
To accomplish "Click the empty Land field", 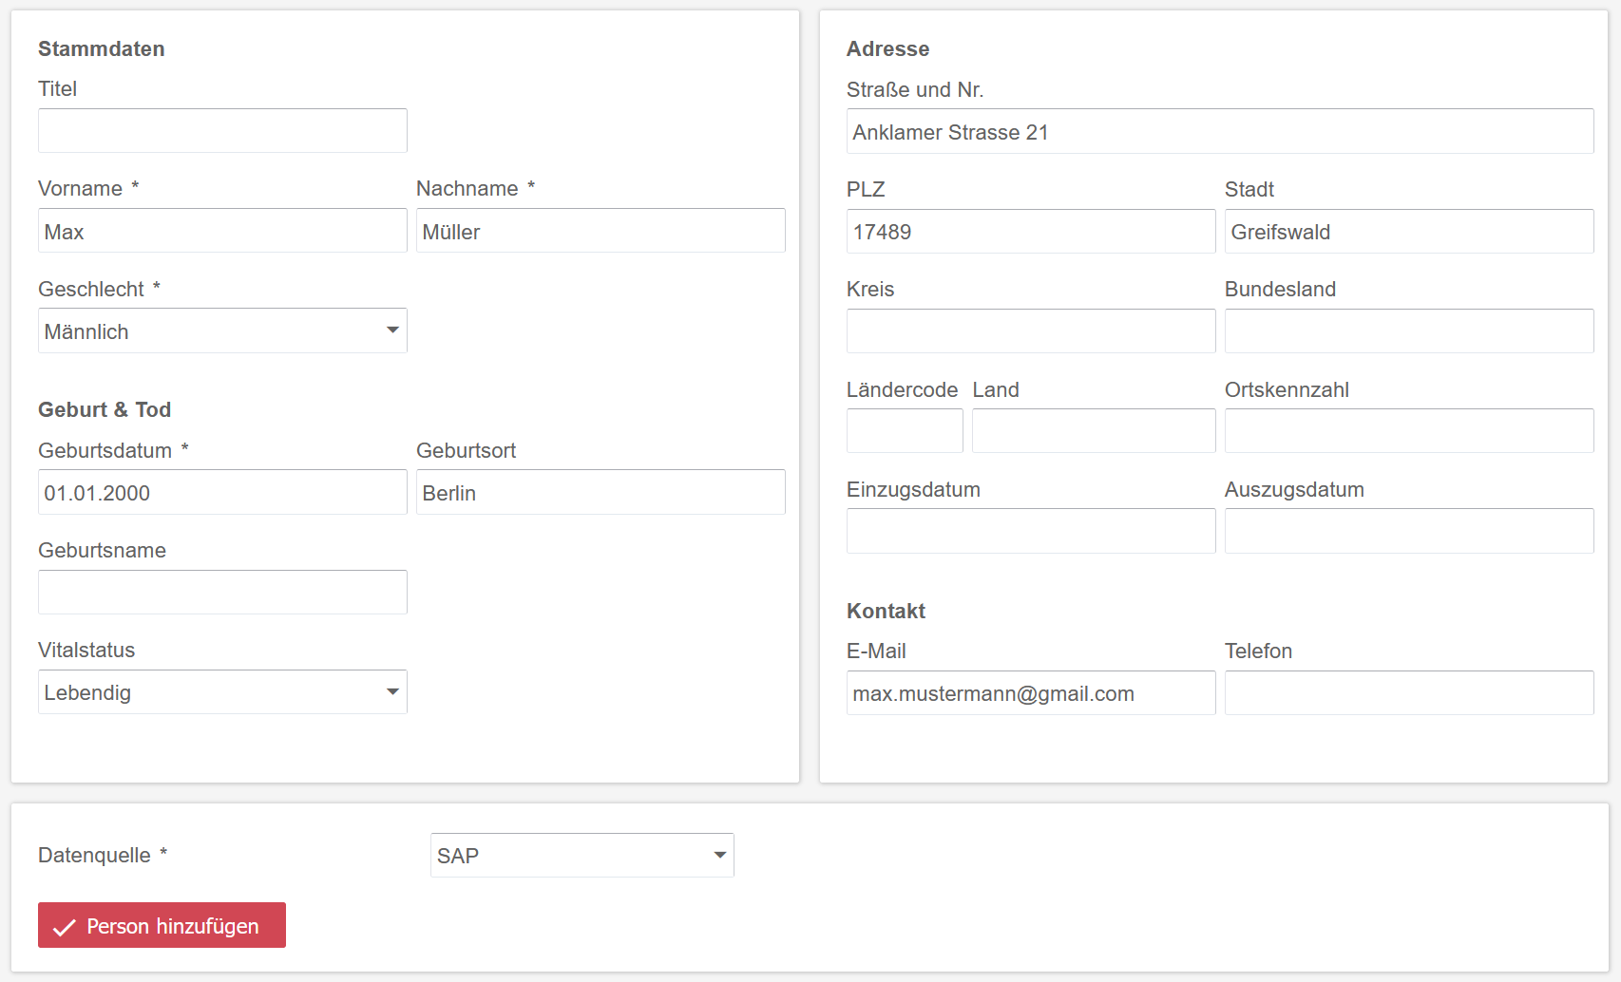I will point(1094,430).
